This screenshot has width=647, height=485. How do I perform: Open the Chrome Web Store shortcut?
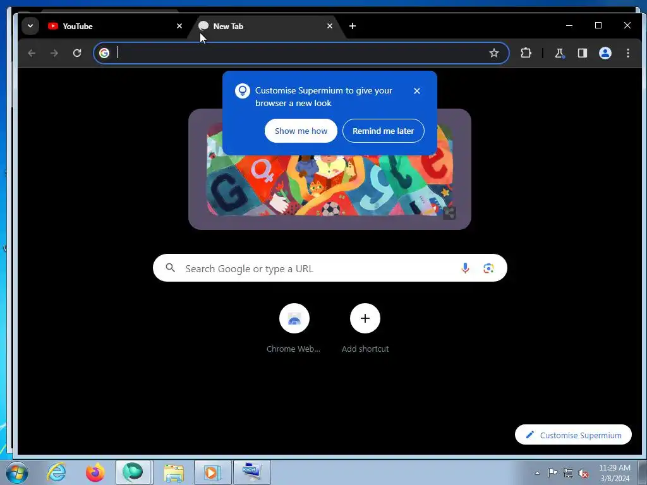pos(294,328)
